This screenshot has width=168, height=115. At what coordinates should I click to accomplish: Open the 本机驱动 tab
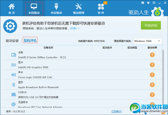pos(34,9)
